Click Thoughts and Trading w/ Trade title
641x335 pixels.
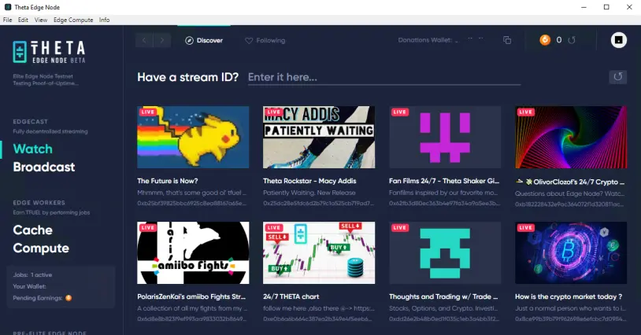[x=443, y=296]
